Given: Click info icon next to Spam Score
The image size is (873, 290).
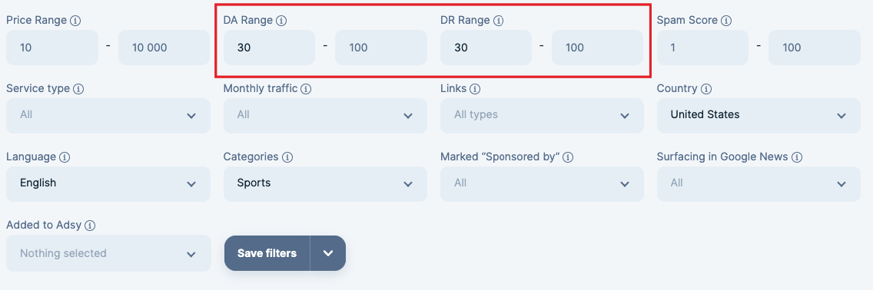Looking at the screenshot, I should pyautogui.click(x=726, y=21).
